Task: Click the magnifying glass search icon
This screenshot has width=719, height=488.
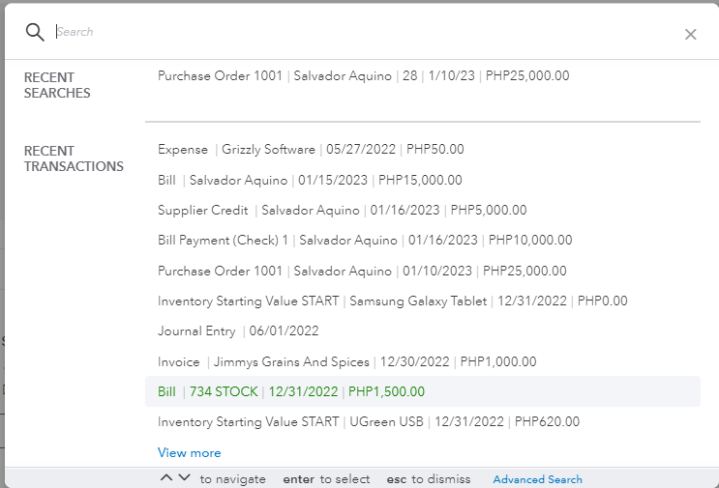Action: [35, 32]
